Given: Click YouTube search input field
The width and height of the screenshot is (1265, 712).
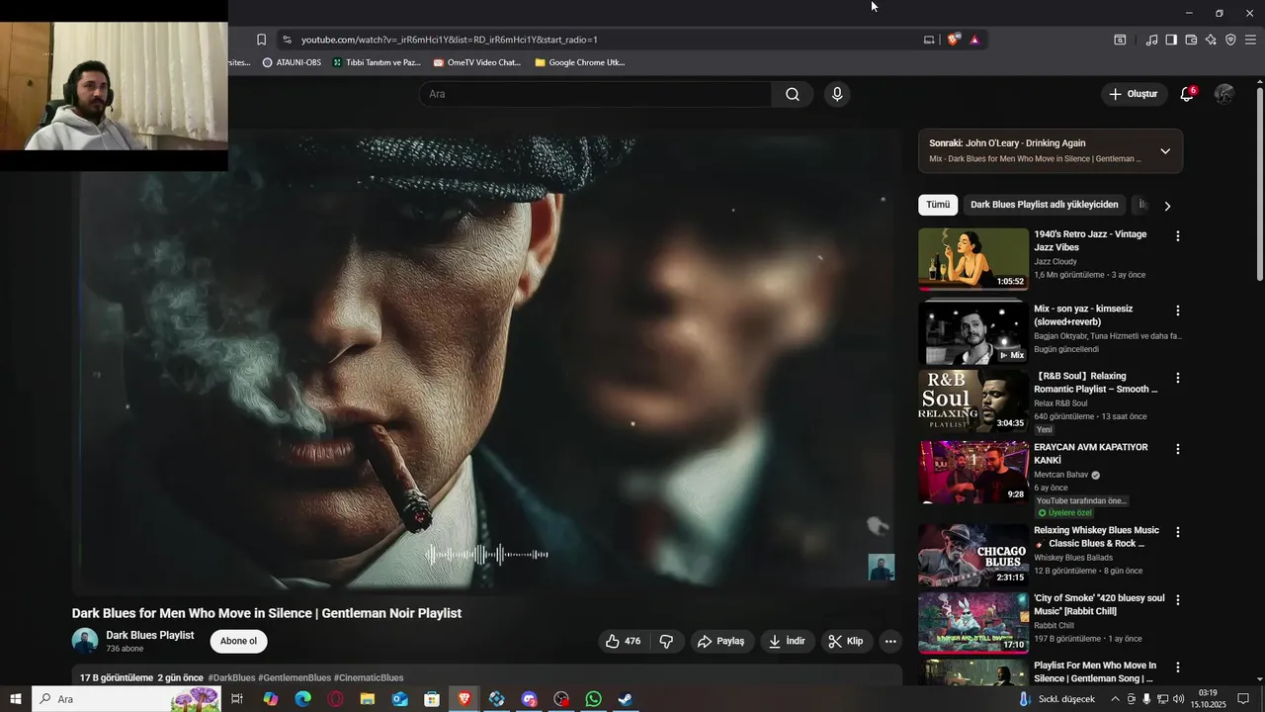Looking at the screenshot, I should (596, 94).
